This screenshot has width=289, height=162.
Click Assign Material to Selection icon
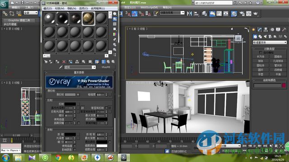[x=57, y=62]
